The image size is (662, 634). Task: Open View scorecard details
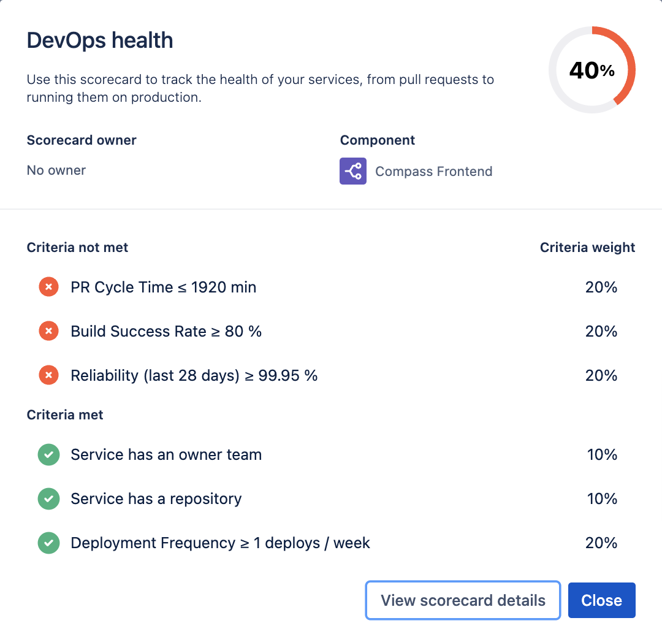(x=463, y=600)
